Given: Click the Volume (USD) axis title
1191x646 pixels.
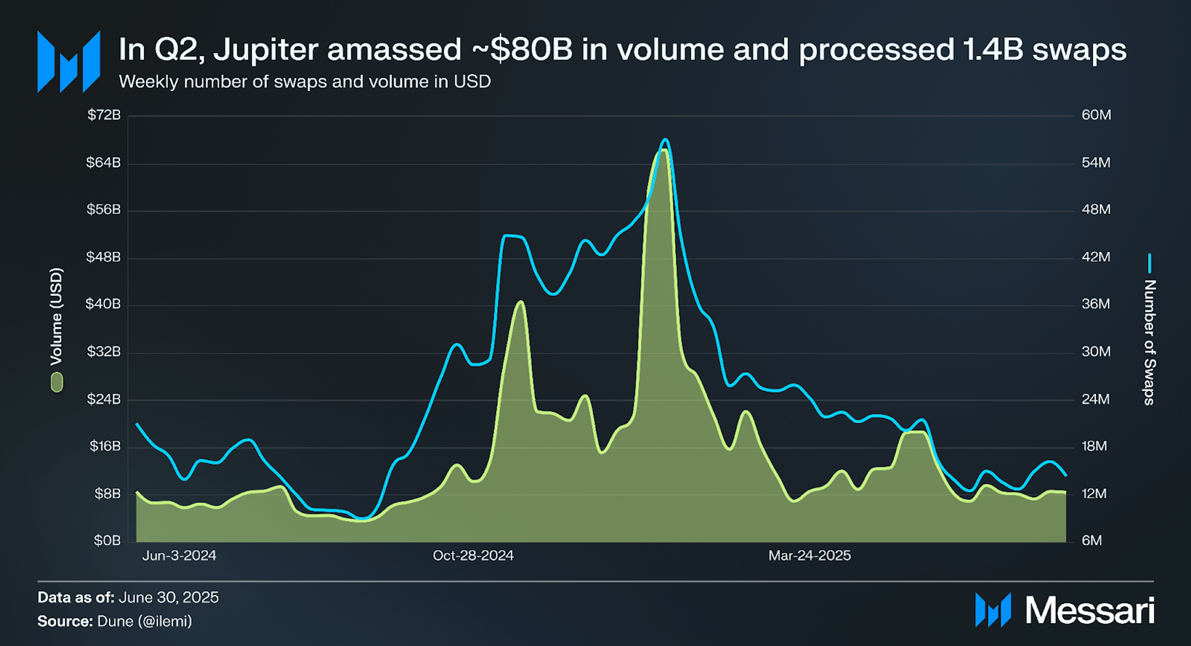Looking at the screenshot, I should pos(56,317).
